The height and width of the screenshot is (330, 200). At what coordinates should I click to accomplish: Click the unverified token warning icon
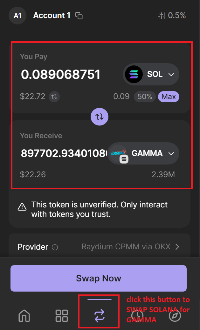pos(22,207)
